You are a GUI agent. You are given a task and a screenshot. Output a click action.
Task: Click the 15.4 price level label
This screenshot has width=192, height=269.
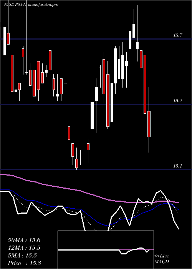[x=177, y=101]
